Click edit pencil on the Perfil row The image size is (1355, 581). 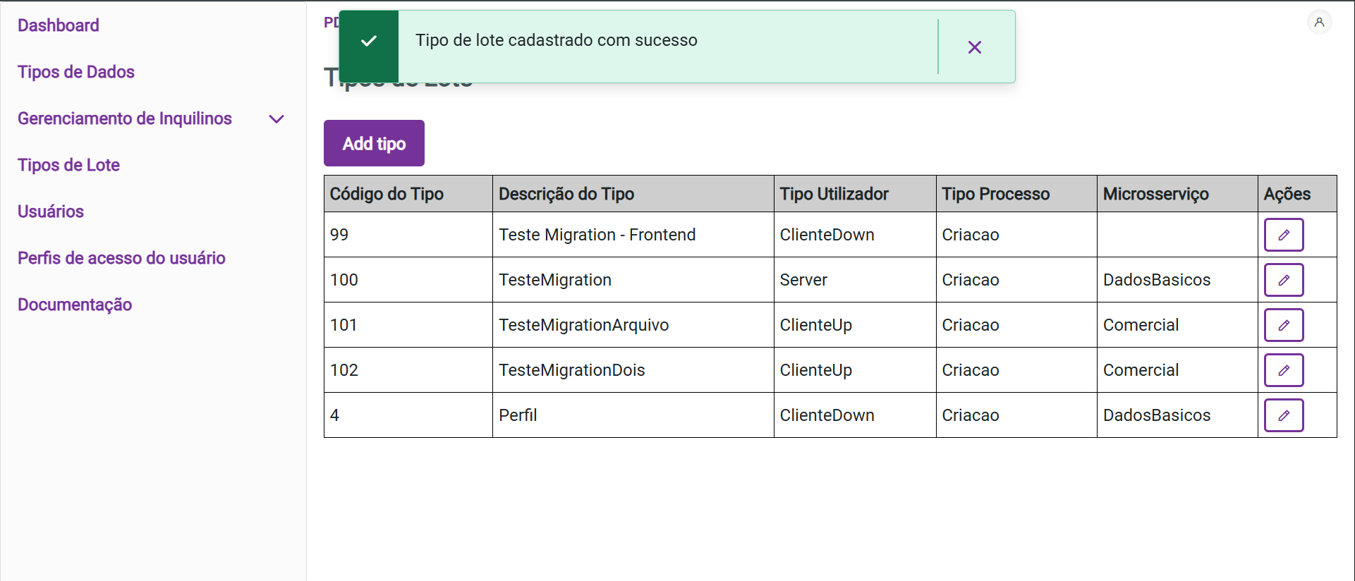click(1283, 415)
